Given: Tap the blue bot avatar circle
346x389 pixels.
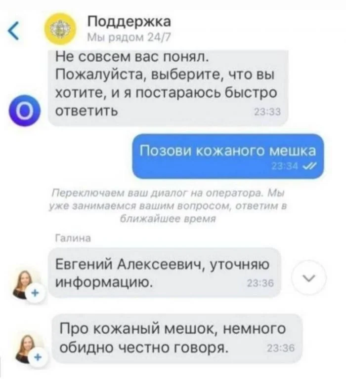Looking at the screenshot, I should click(24, 111).
